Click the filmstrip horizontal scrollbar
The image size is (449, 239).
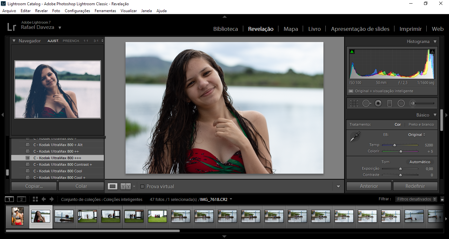[x=93, y=231]
